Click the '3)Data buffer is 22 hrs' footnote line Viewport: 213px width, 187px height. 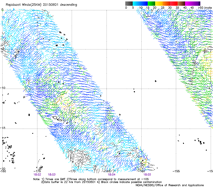click(101, 182)
